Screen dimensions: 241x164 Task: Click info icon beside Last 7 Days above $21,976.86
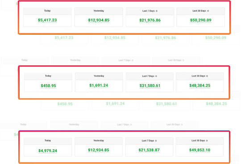(x=157, y=11)
